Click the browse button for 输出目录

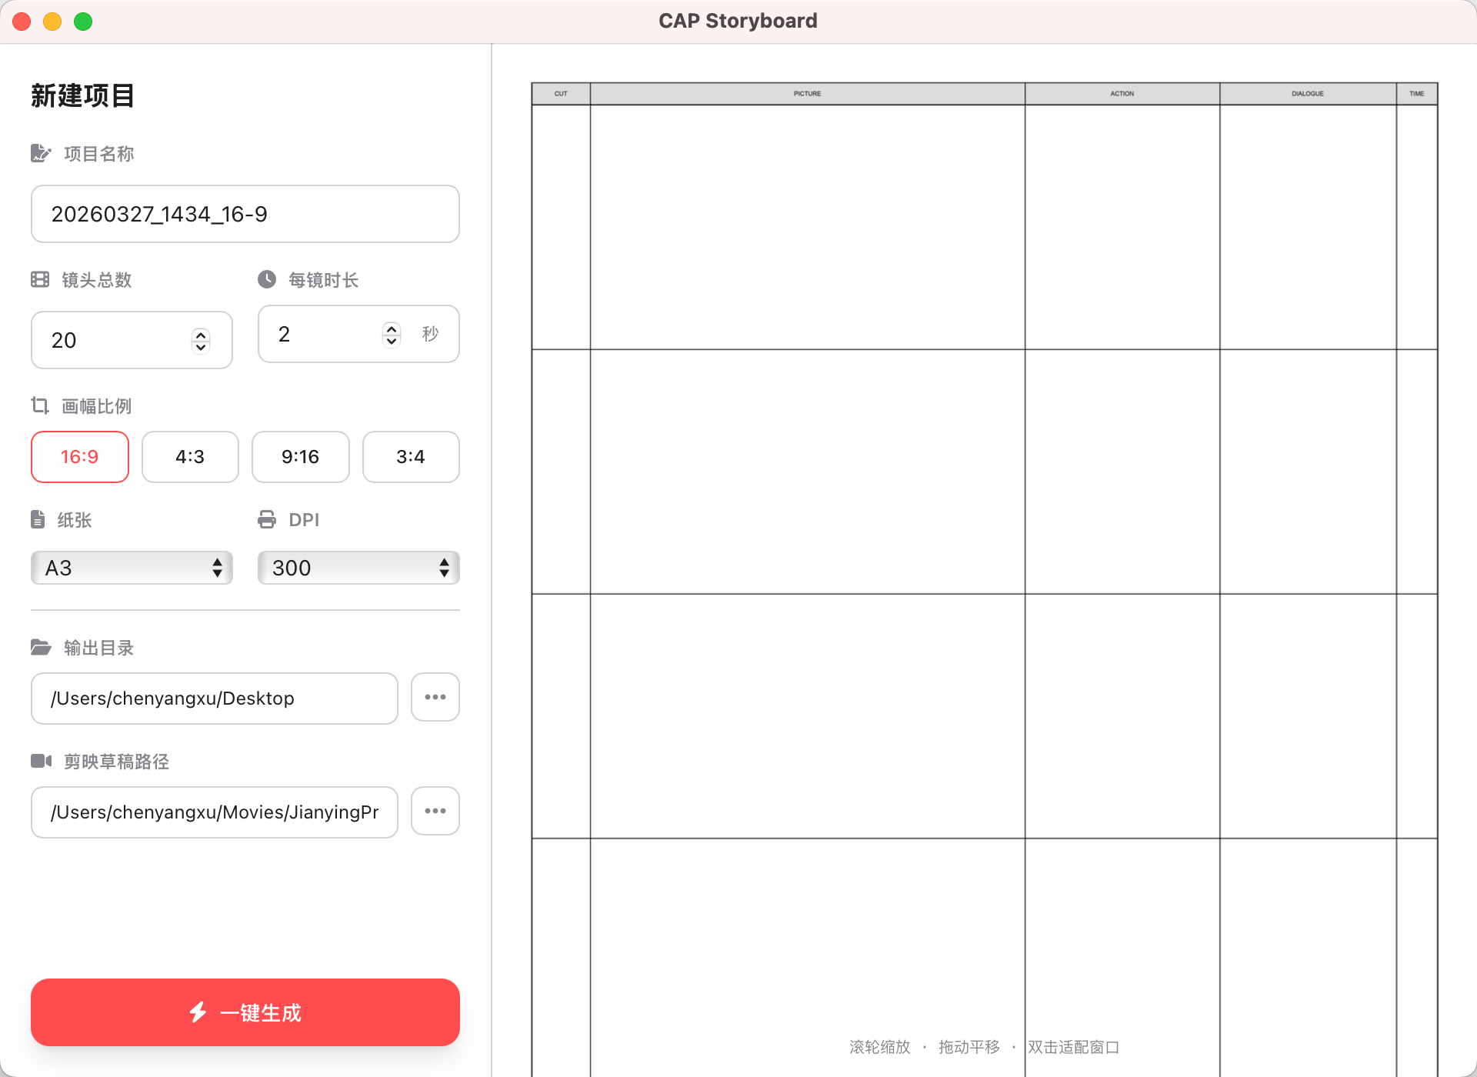point(435,697)
